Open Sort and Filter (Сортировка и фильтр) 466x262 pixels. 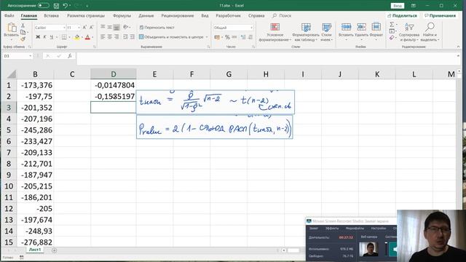[x=409, y=32]
